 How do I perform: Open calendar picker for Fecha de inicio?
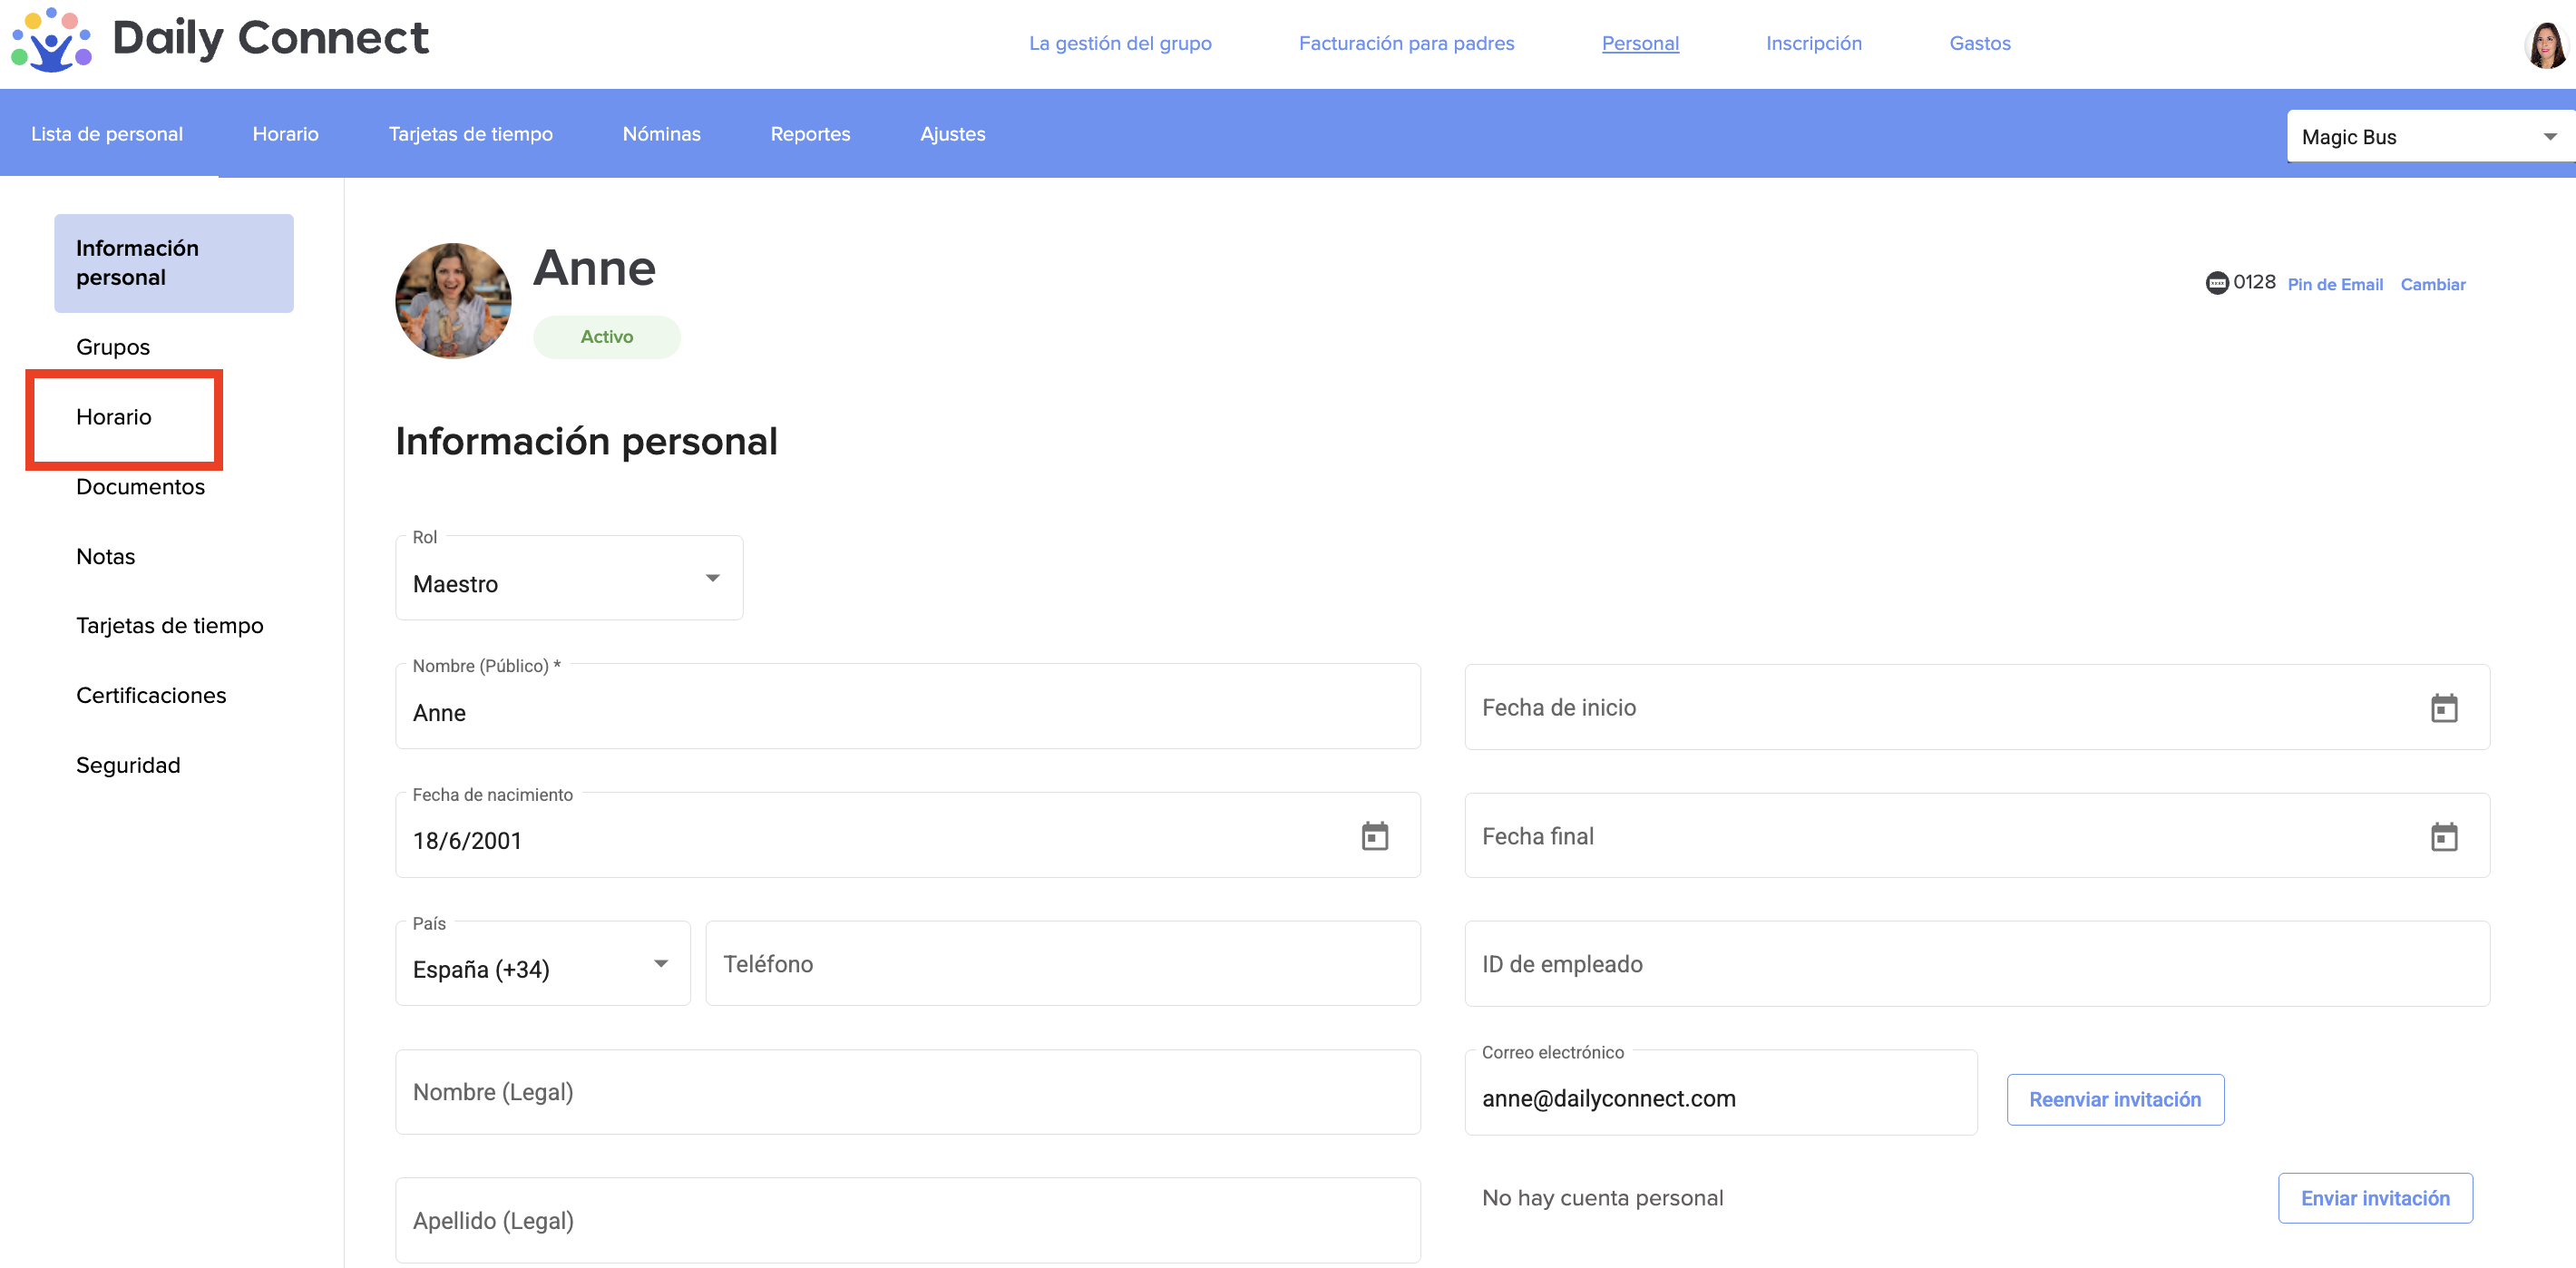click(2443, 708)
